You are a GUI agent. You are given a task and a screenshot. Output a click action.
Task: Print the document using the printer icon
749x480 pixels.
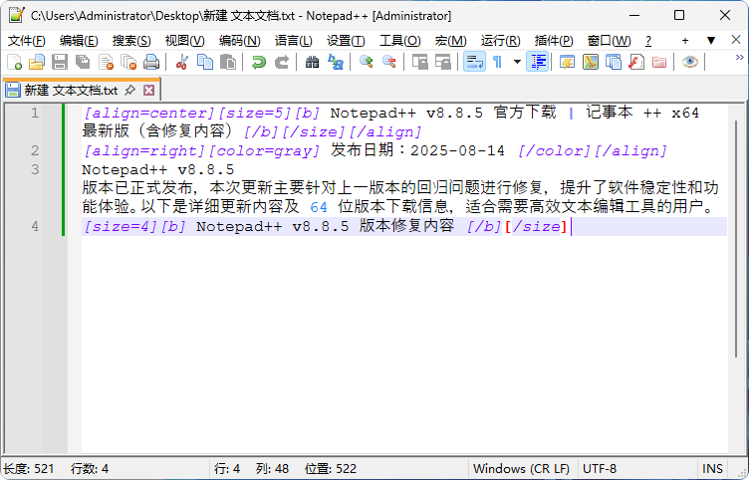click(151, 62)
